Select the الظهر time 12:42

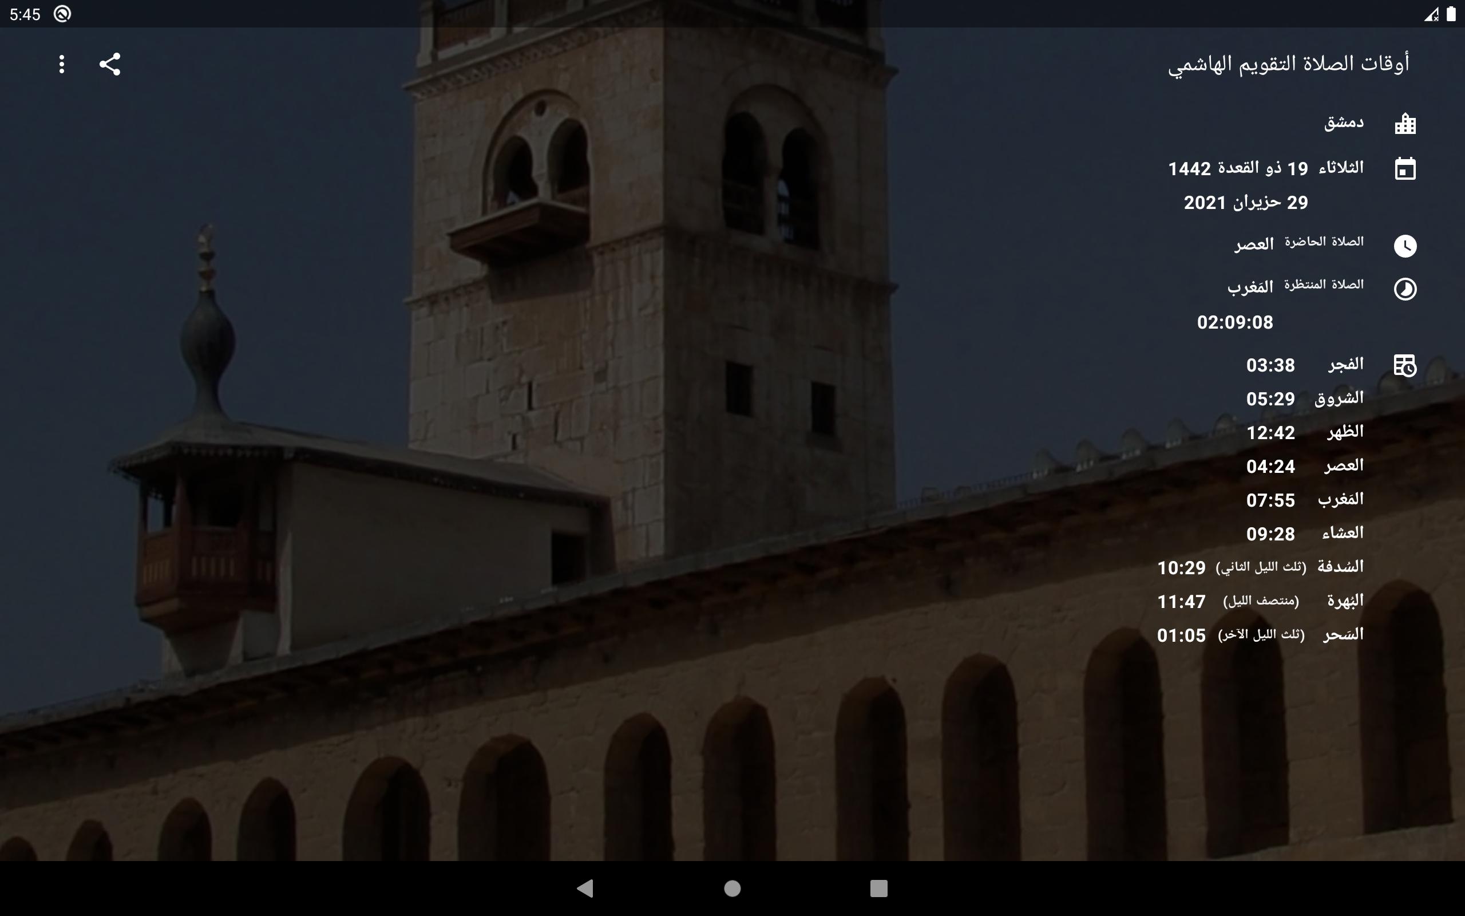click(1270, 433)
